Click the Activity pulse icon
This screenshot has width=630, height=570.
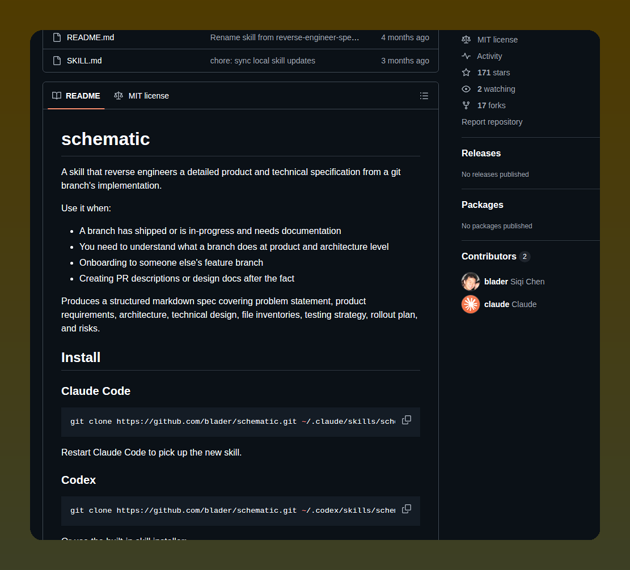tap(466, 56)
